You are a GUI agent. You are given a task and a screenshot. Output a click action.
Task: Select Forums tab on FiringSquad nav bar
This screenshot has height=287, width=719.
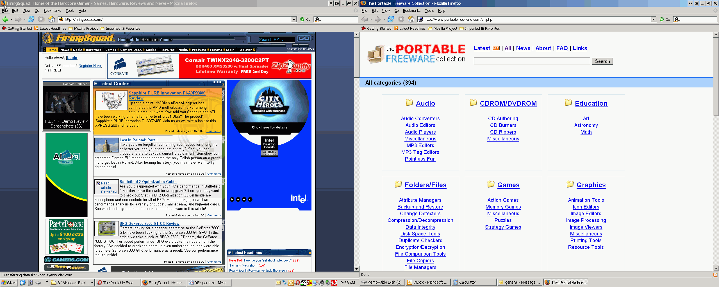tap(216, 50)
